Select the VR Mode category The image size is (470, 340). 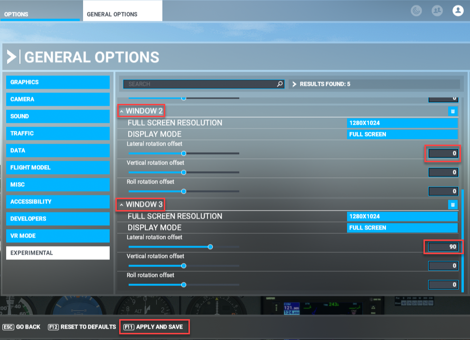tap(57, 236)
